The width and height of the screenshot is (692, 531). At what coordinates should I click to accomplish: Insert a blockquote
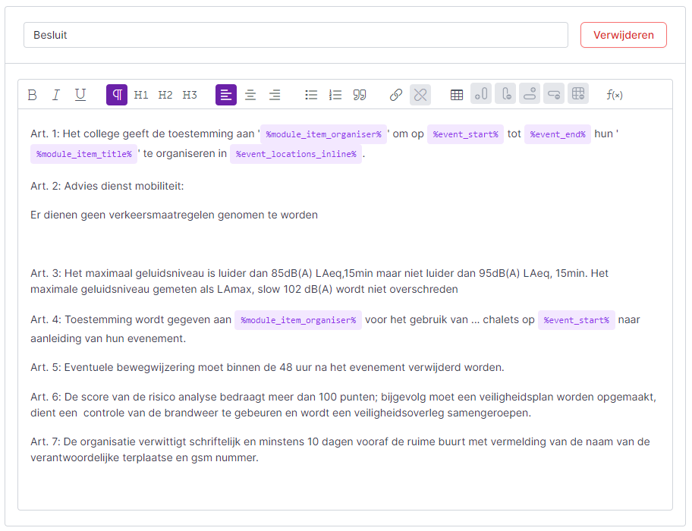point(360,95)
